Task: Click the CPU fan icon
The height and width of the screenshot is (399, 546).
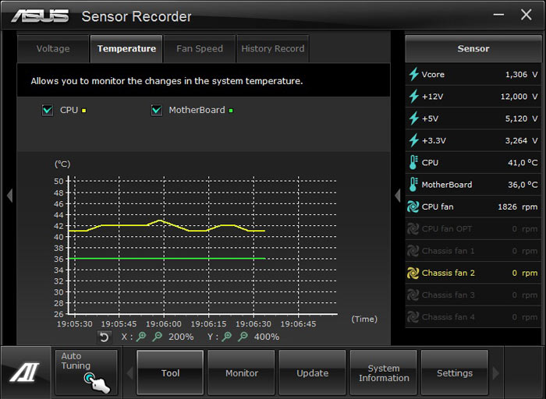Action: (413, 207)
